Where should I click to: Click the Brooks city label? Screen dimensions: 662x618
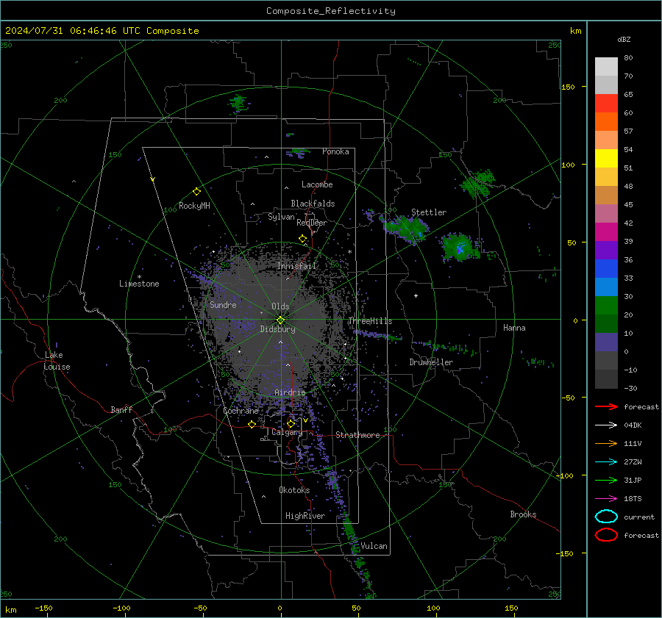coord(523,514)
